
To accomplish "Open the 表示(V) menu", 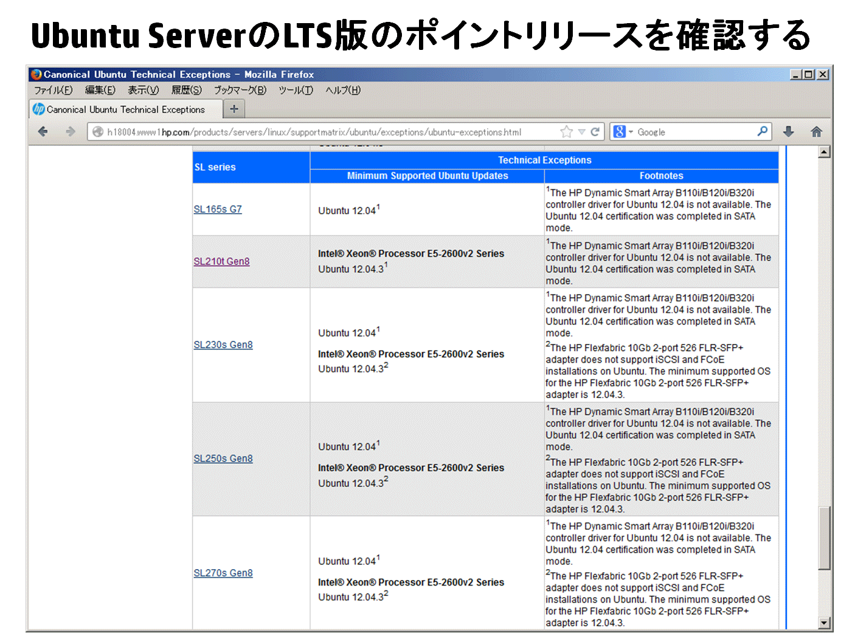I will pyautogui.click(x=144, y=90).
